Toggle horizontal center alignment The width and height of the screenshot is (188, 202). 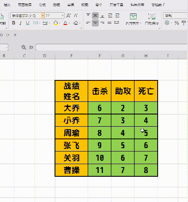click(95, 23)
